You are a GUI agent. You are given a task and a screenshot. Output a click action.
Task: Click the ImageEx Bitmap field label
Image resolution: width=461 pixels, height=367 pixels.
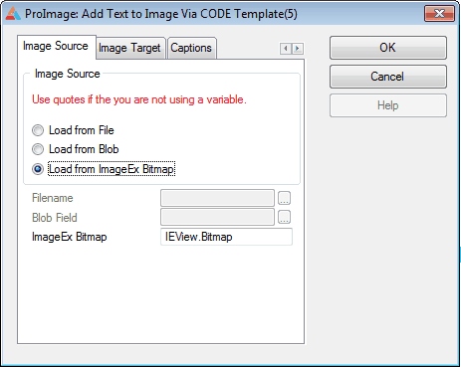[70, 237]
